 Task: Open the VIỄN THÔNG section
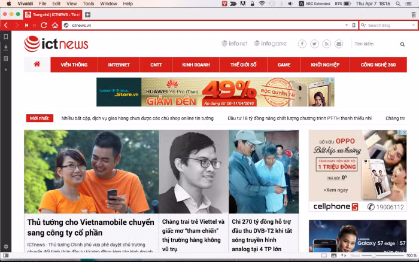(x=74, y=65)
